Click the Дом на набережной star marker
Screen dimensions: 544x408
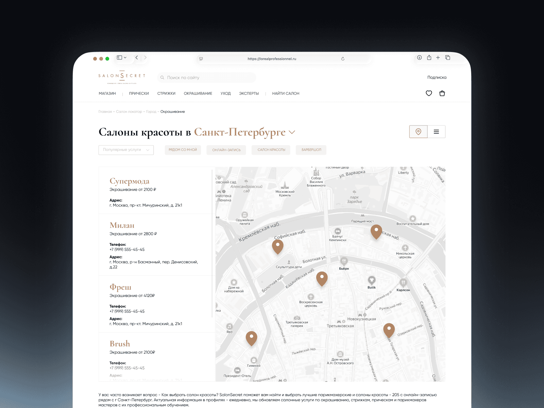[x=234, y=282]
